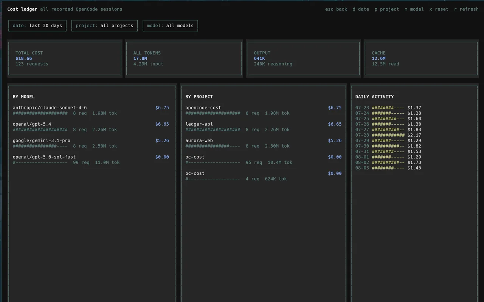Select the 07-31 daily activity row
Viewport: 484px width, 302px height.
click(x=388, y=151)
